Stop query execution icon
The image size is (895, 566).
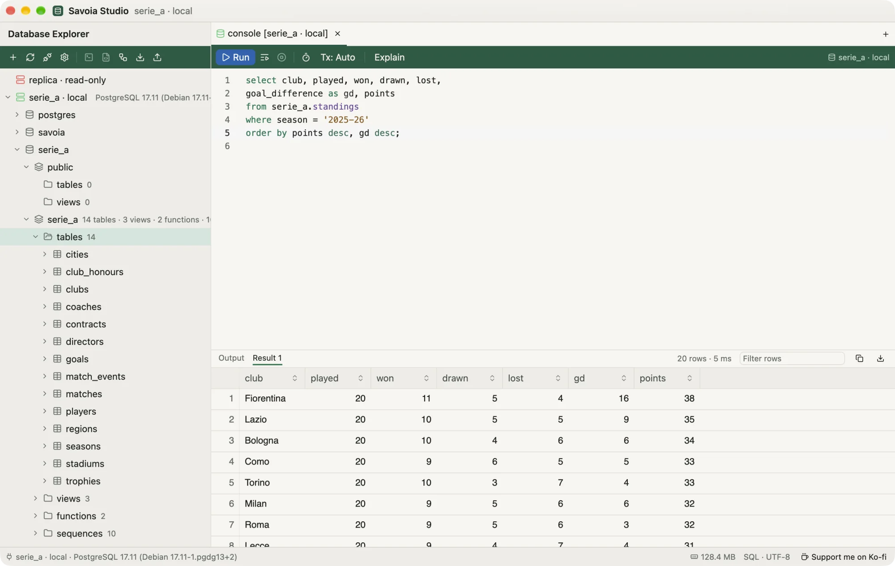pyautogui.click(x=281, y=57)
